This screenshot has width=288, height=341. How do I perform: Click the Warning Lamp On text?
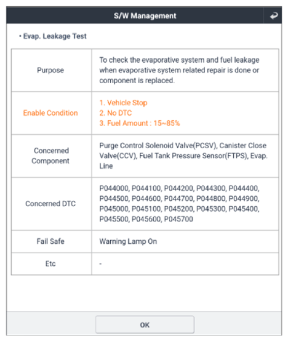pyautogui.click(x=128, y=241)
